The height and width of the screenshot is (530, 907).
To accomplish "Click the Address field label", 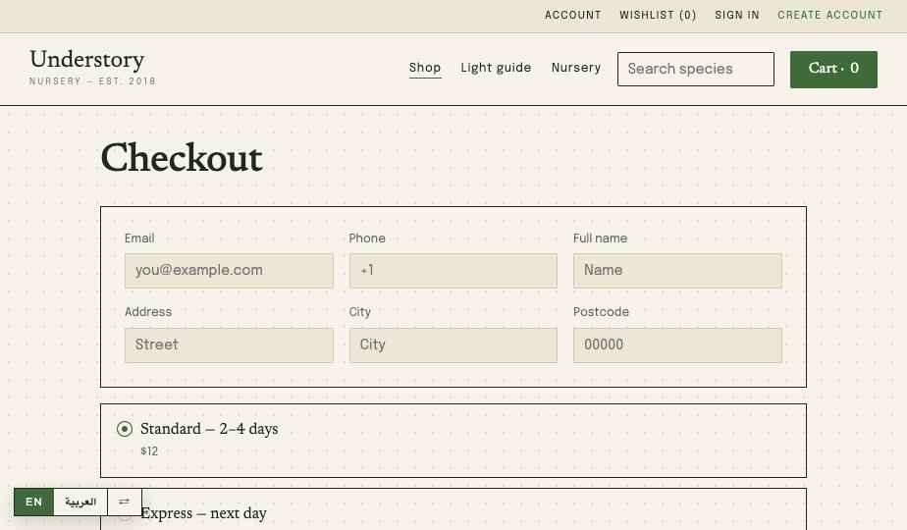I will 148,312.
